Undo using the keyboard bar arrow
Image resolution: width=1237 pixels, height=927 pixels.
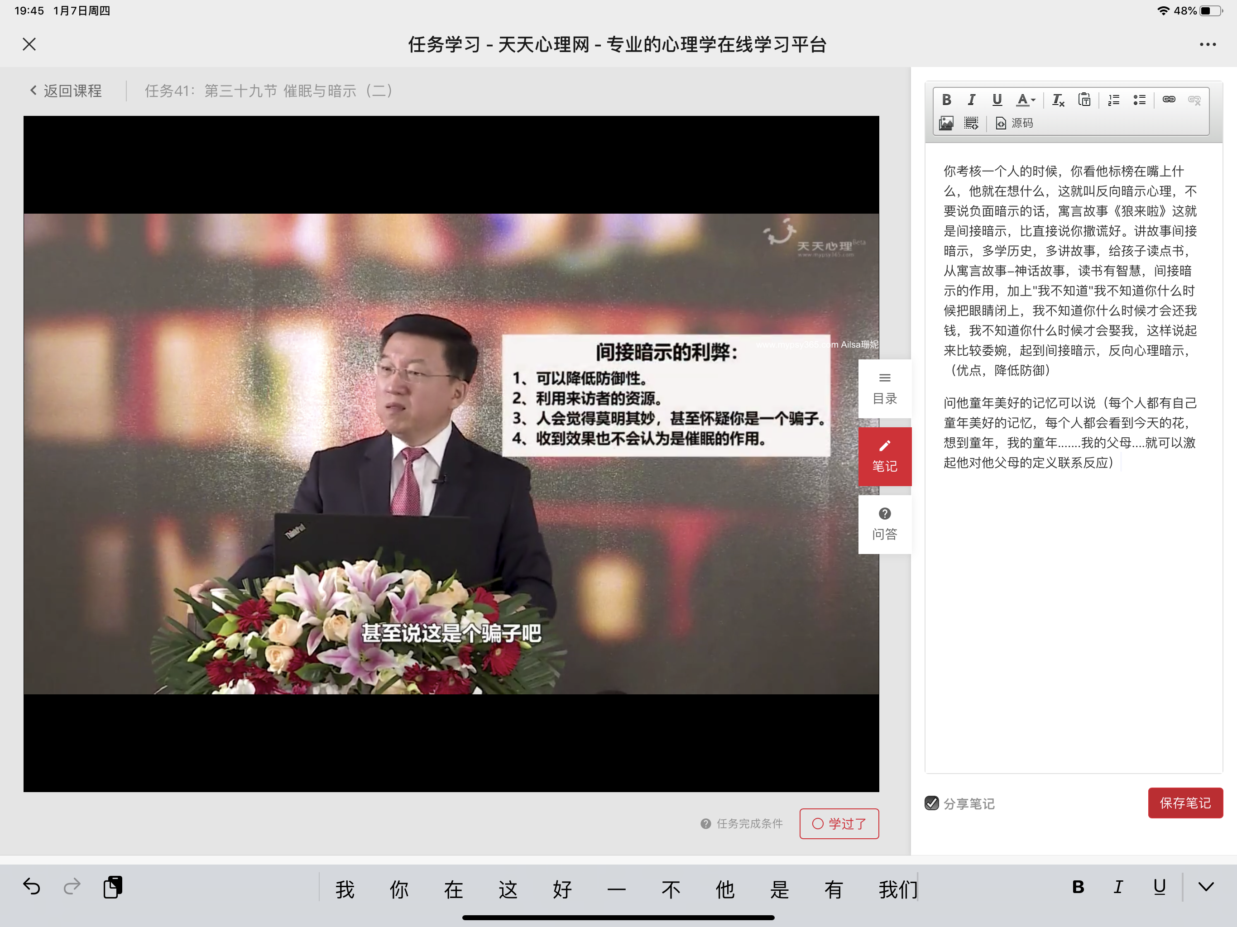31,887
